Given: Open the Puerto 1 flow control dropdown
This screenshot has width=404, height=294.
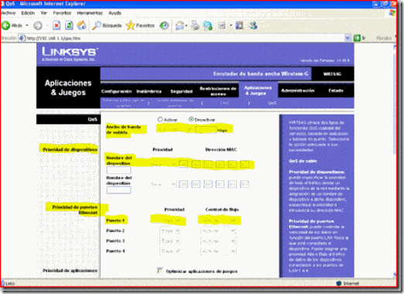Looking at the screenshot, I should [x=218, y=220].
